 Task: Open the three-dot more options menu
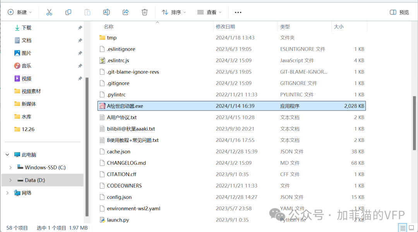point(238,12)
